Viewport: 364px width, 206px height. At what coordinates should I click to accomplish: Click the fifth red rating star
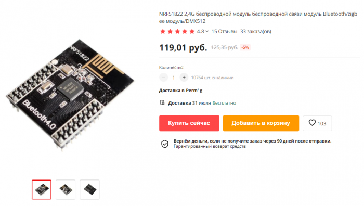192,31
